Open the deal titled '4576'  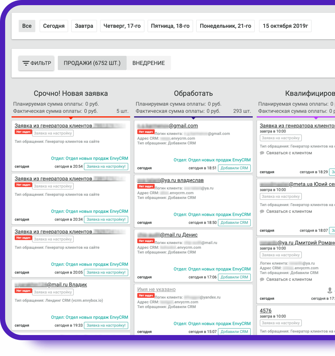[265, 311]
